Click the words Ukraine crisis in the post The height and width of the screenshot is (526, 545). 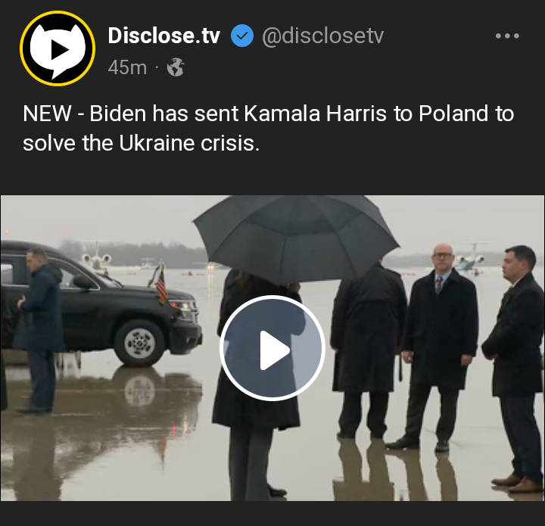(189, 143)
